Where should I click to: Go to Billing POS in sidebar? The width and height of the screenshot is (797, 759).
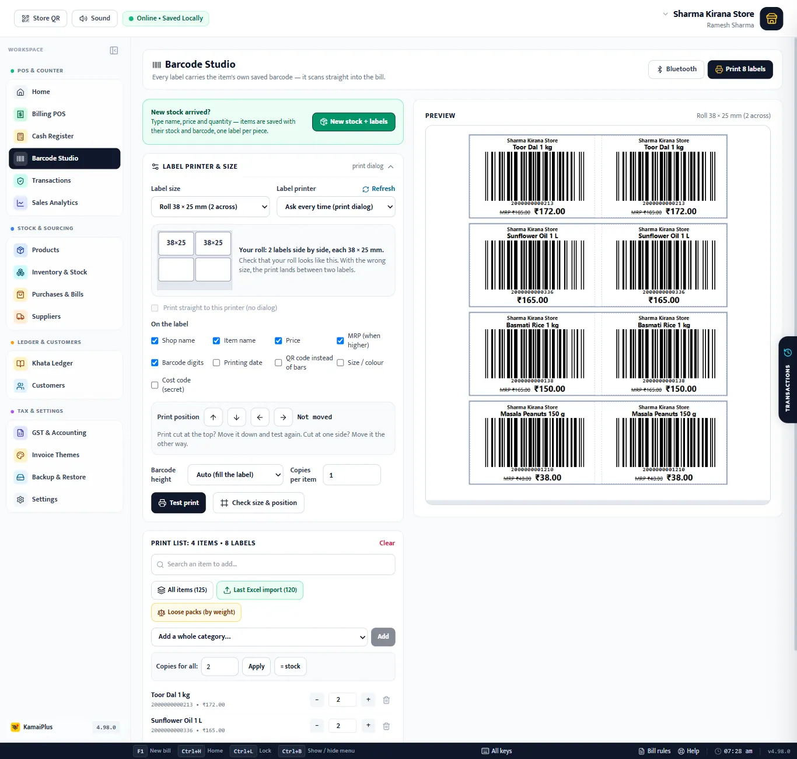65,114
